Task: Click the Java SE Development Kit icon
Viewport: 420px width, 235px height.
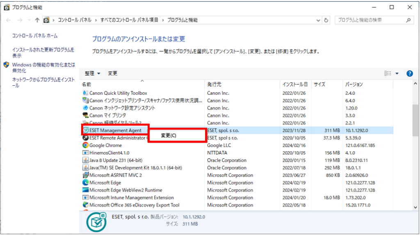Action: (85, 168)
